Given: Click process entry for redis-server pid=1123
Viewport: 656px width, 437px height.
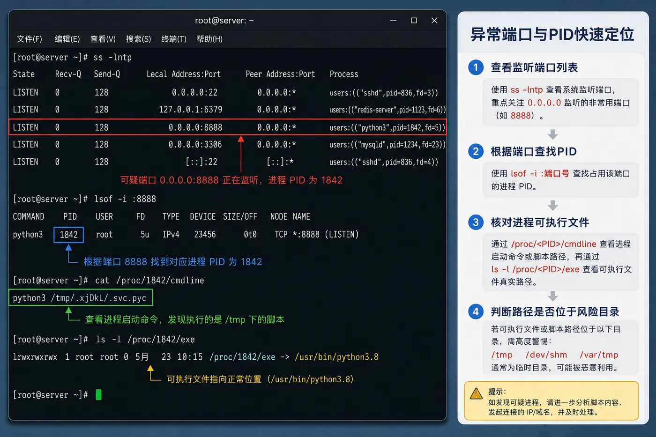Looking at the screenshot, I should click(x=388, y=110).
